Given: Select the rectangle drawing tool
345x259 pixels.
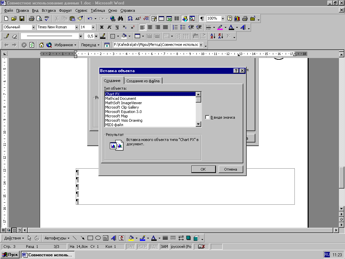Looking at the screenshot, I should click(90, 238).
